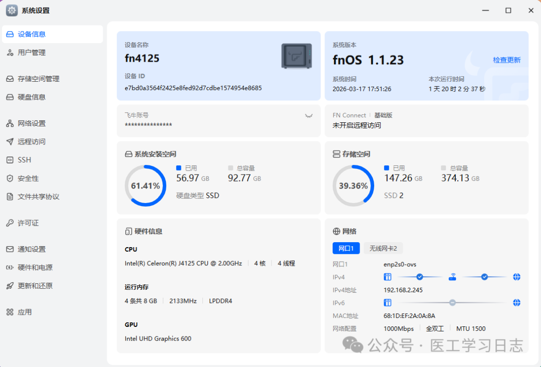Click the device info icon in sidebar
The height and width of the screenshot is (367, 541).
pos(10,34)
